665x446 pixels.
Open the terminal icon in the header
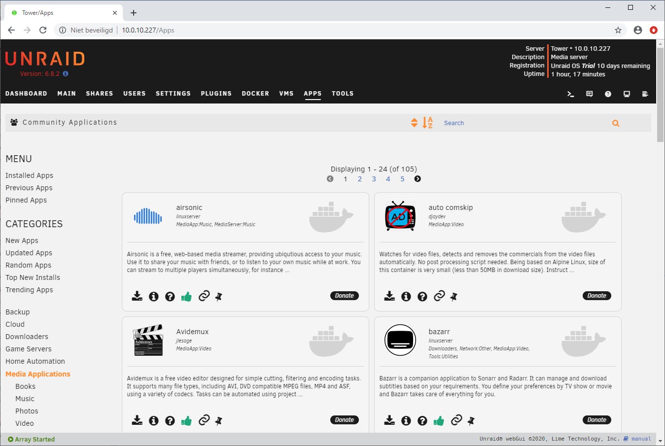(571, 94)
